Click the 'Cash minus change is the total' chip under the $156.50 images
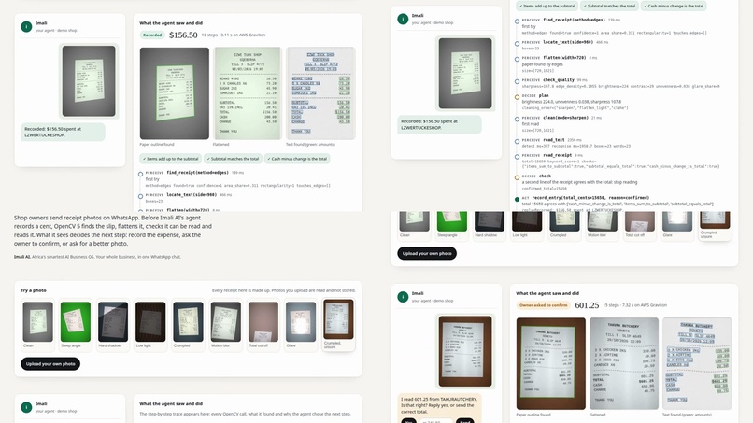Image resolution: width=753 pixels, height=423 pixels. tap(297, 159)
